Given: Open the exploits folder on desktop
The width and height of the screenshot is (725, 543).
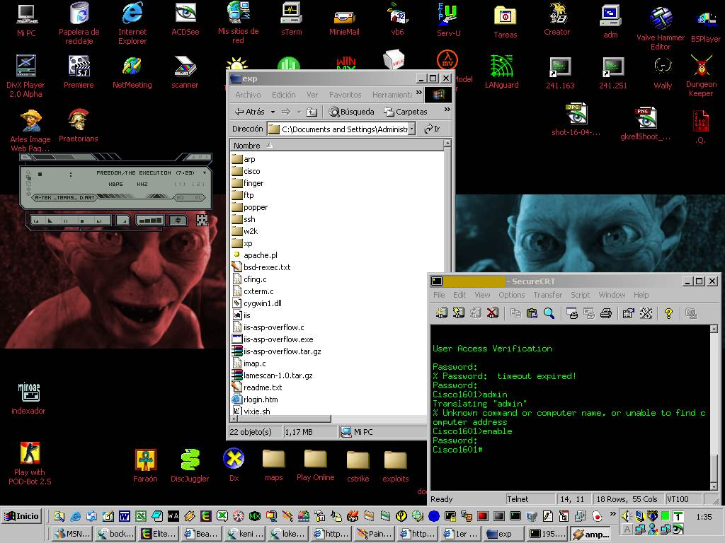Looking at the screenshot, I should pyautogui.click(x=395, y=467).
